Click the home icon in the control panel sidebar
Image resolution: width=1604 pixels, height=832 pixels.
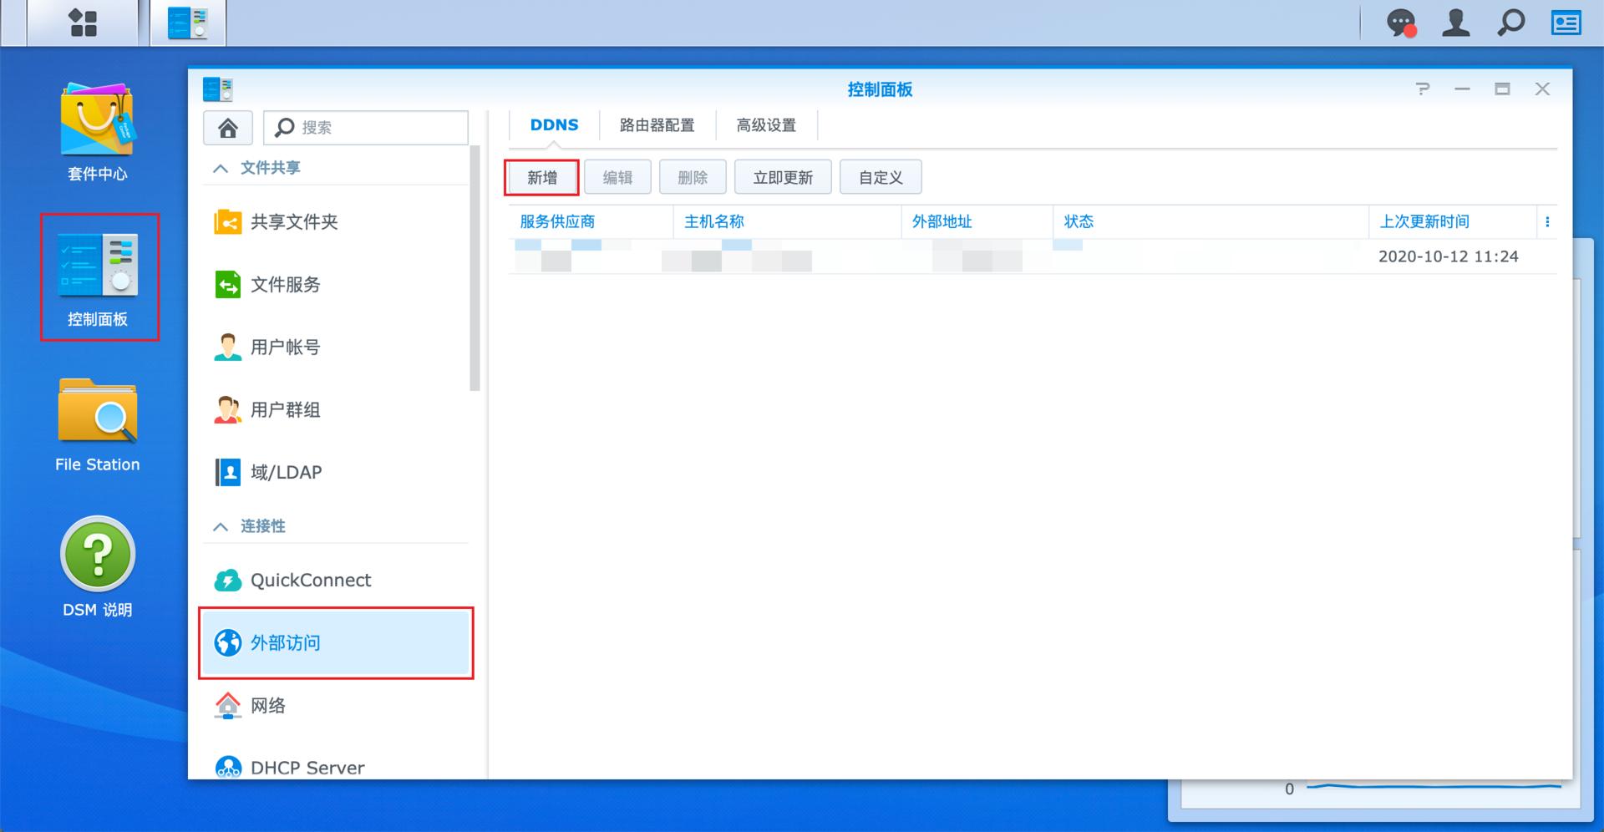pyautogui.click(x=227, y=127)
